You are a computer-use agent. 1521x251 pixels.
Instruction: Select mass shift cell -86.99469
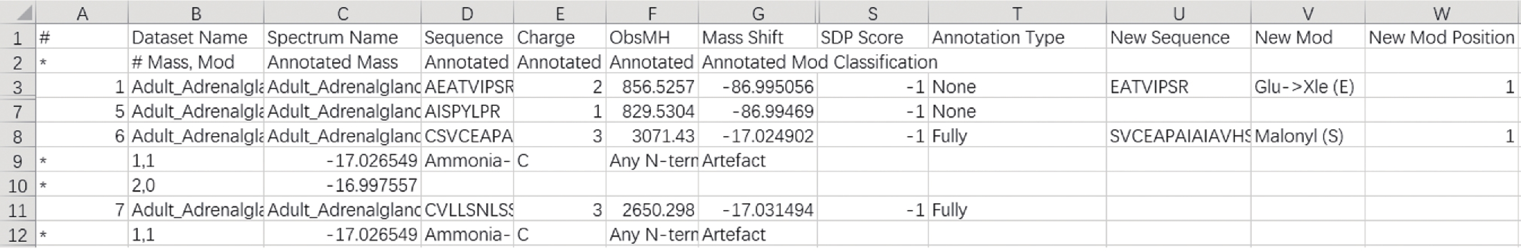click(757, 111)
